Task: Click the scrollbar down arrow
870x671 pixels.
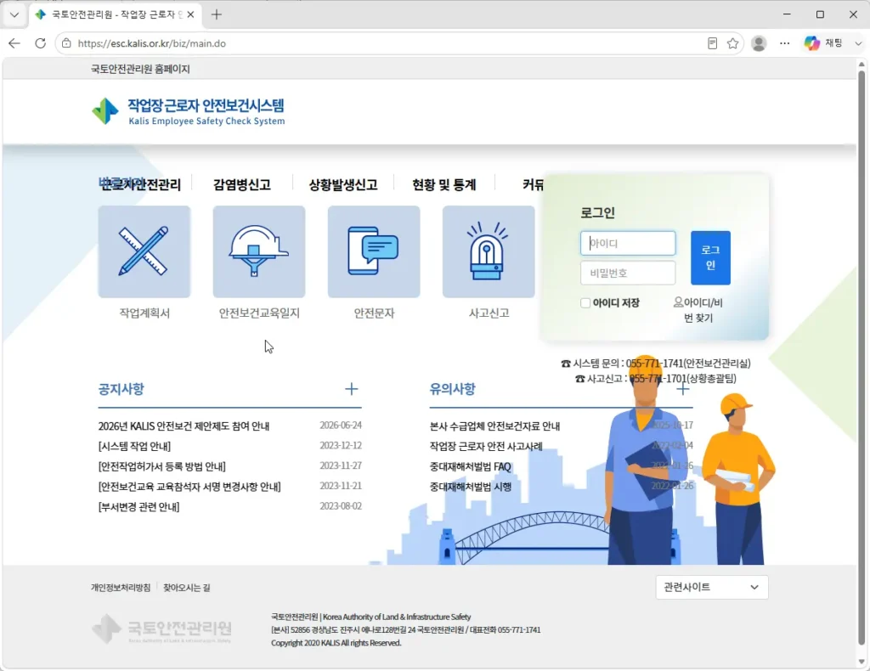Action: pyautogui.click(x=862, y=662)
